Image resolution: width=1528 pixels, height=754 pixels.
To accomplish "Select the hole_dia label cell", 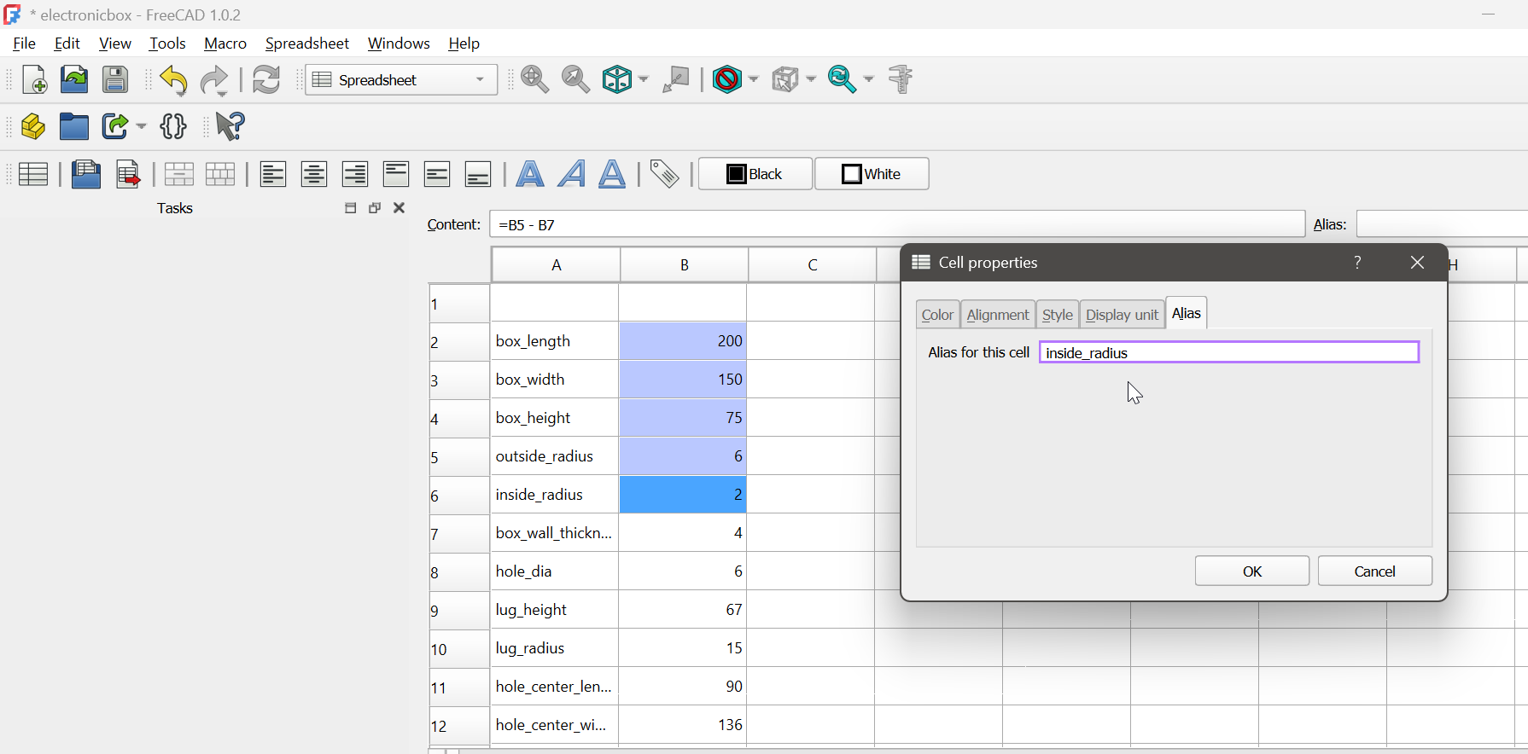I will click(555, 571).
